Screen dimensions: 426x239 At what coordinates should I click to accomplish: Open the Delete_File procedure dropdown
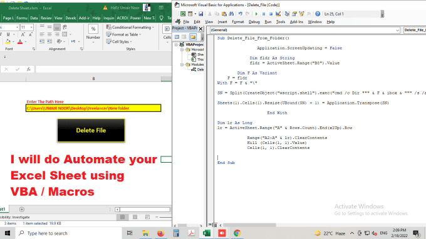click(415, 30)
